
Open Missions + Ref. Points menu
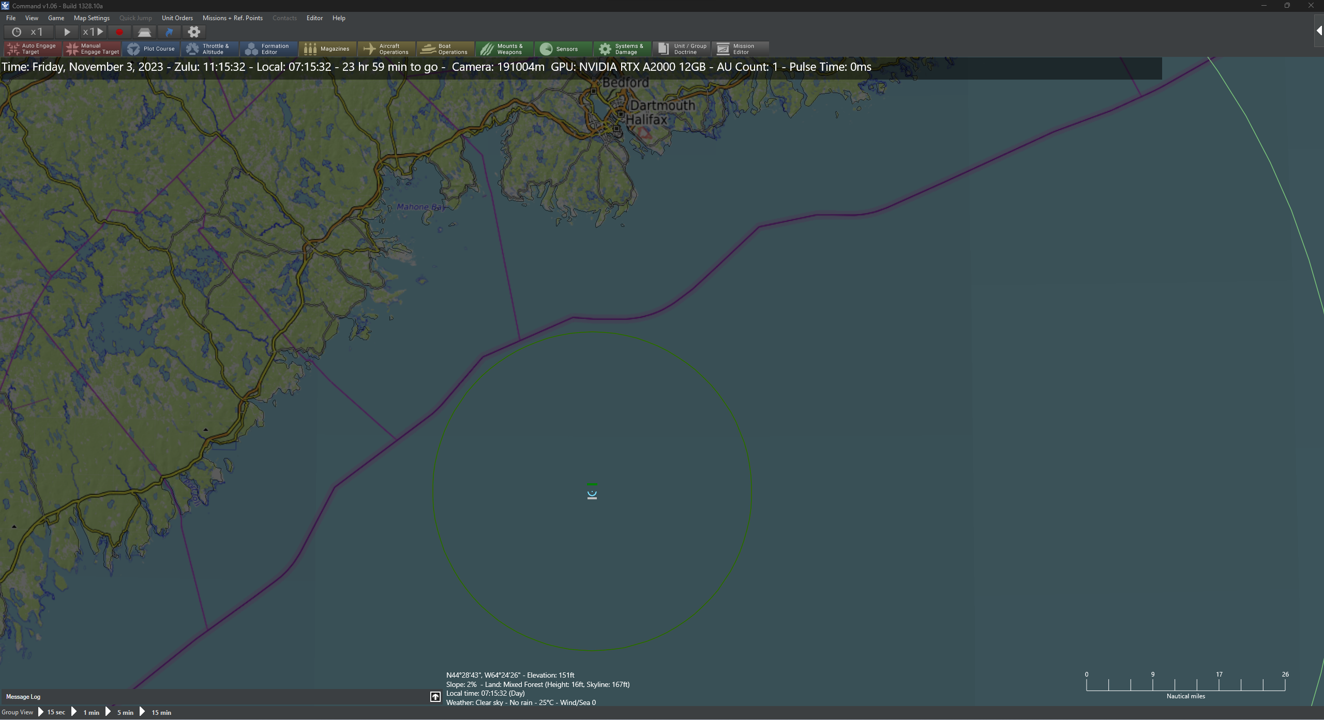pyautogui.click(x=232, y=18)
